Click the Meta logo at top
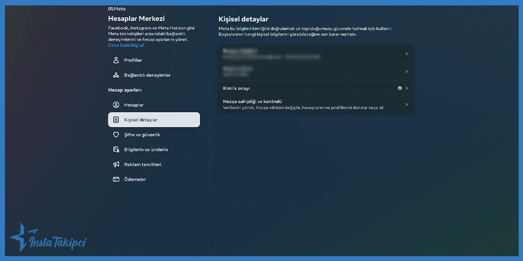This screenshot has height=261, width=523. (117, 9)
